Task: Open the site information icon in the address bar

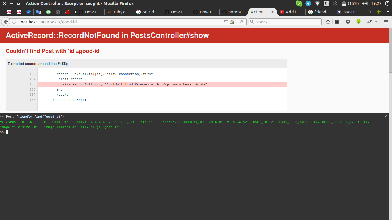Action: coord(14,22)
